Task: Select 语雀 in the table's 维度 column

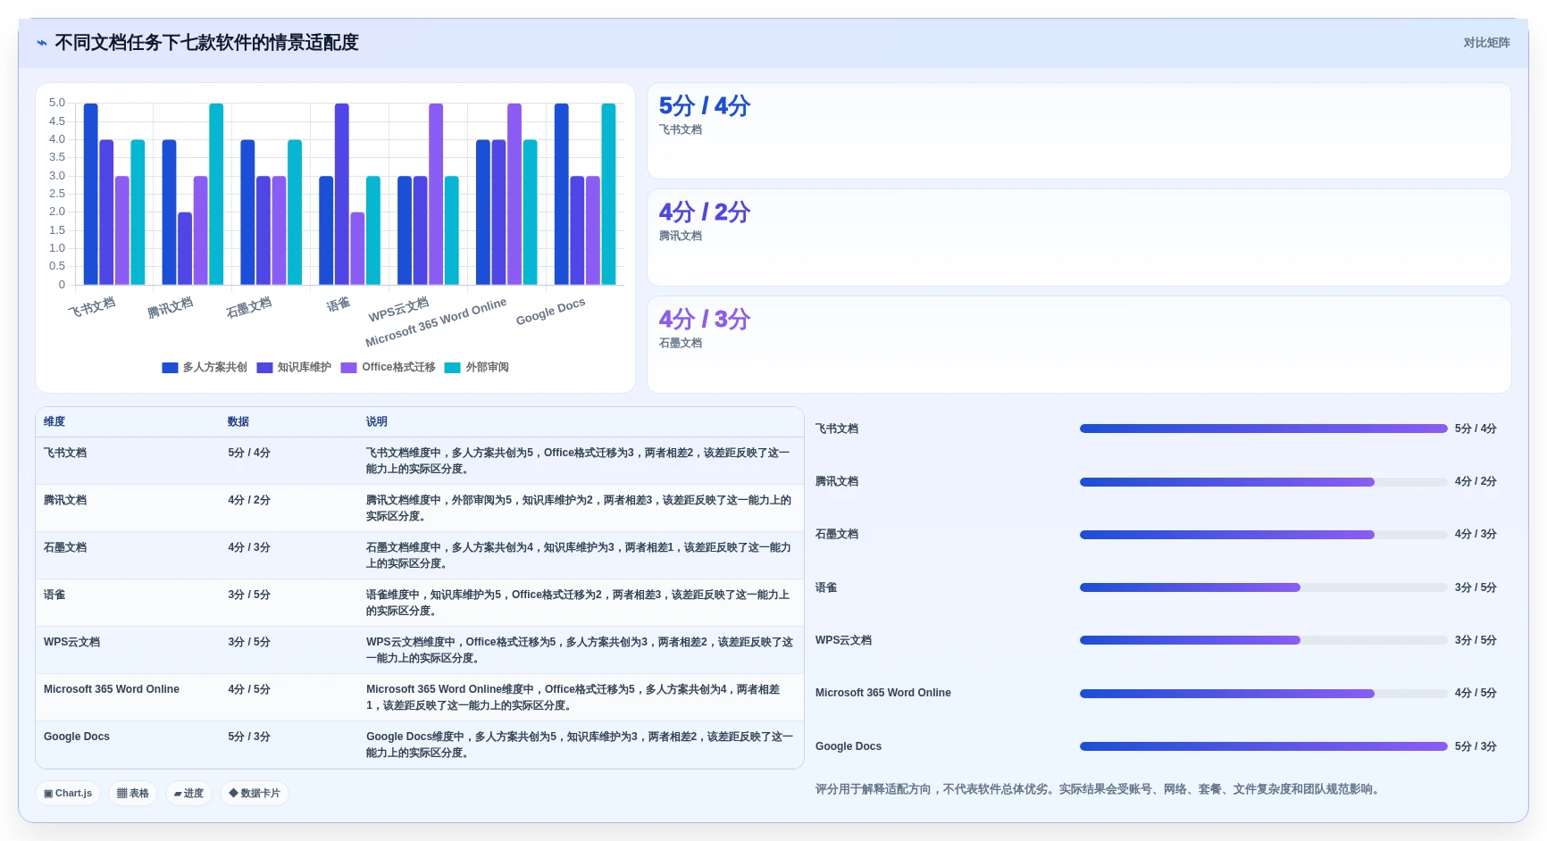Action: coord(54,595)
